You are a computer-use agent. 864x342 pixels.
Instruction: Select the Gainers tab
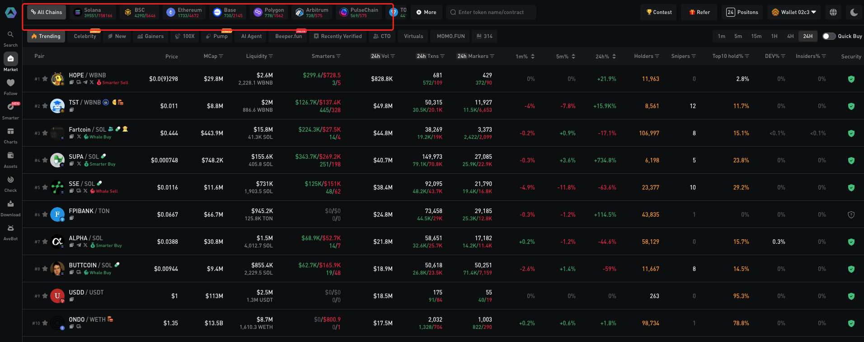[150, 36]
